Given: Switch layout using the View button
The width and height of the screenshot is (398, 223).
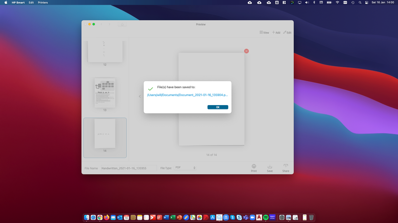Looking at the screenshot, I should click(264, 32).
